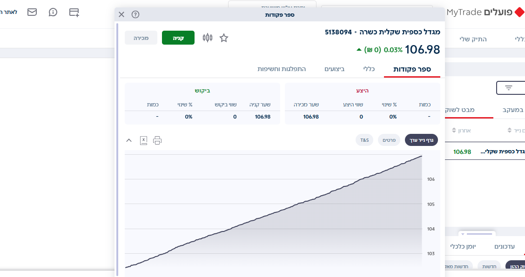Select פרטים pill button
This screenshot has width=525, height=277.
coord(389,140)
